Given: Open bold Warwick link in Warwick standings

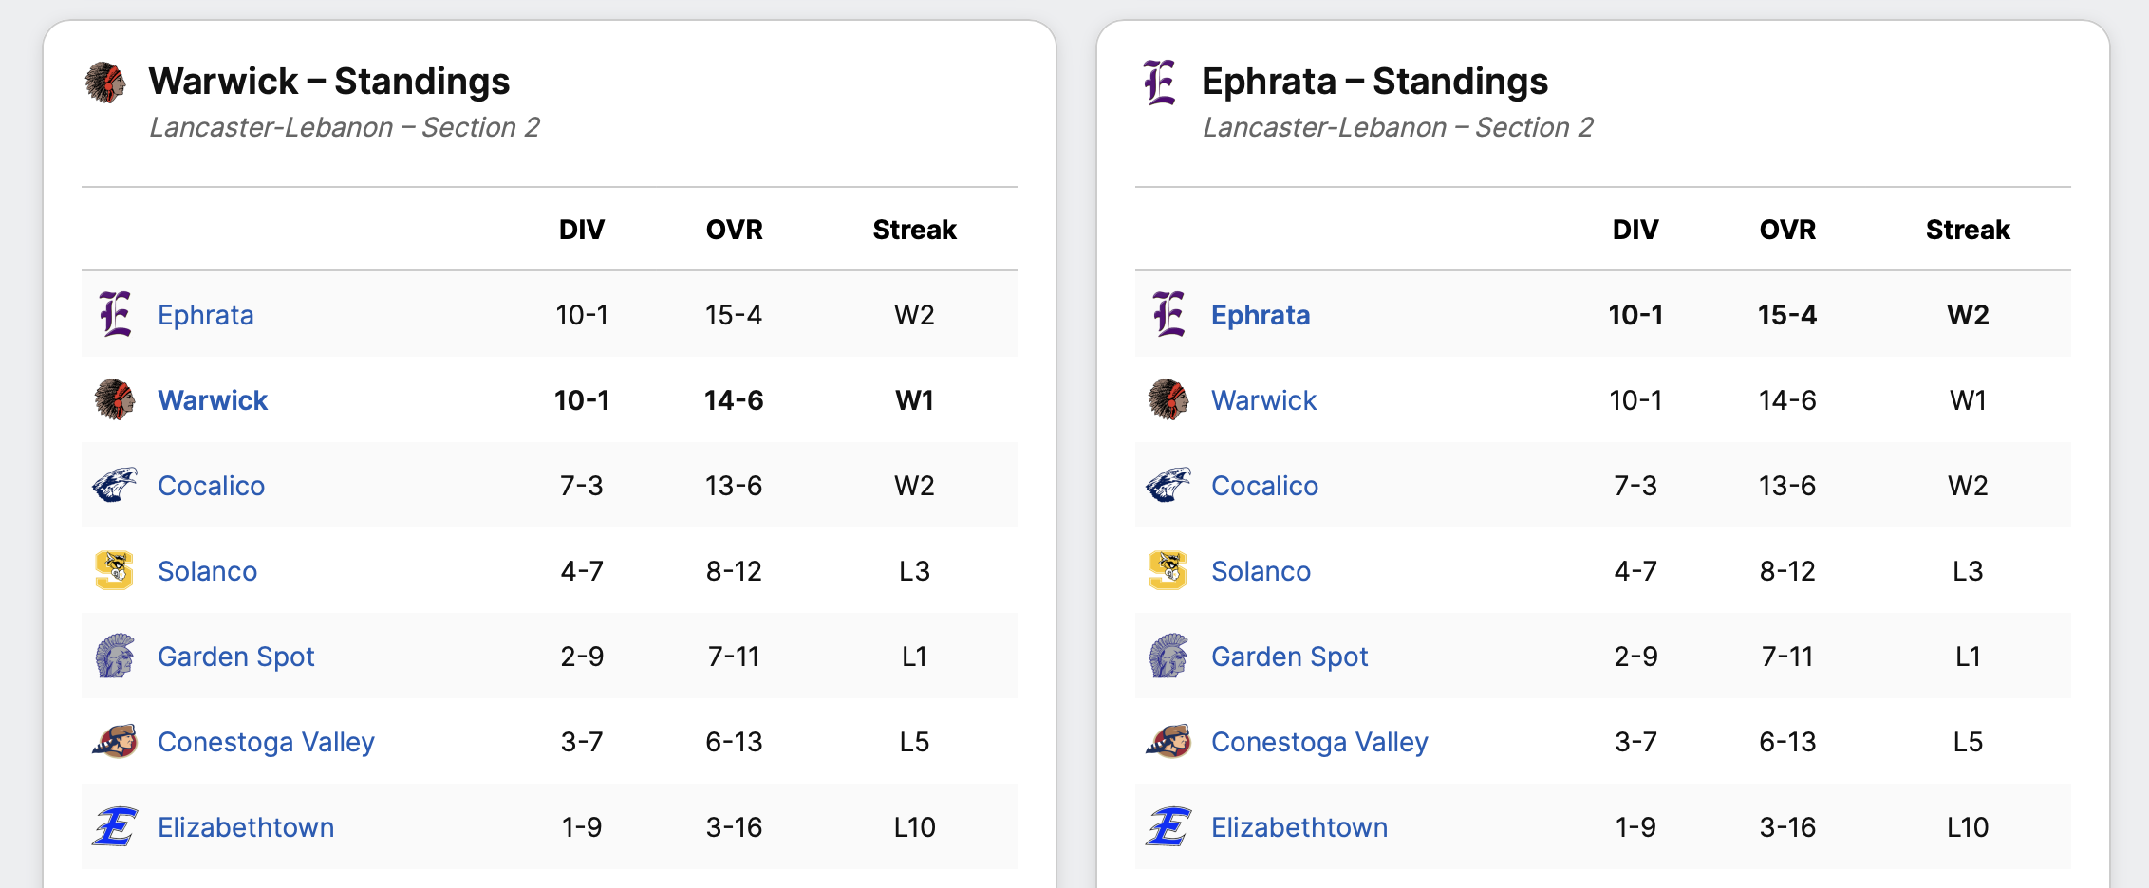Looking at the screenshot, I should (x=213, y=400).
